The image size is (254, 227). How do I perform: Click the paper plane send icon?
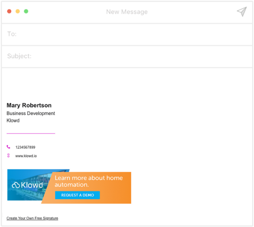(241, 12)
